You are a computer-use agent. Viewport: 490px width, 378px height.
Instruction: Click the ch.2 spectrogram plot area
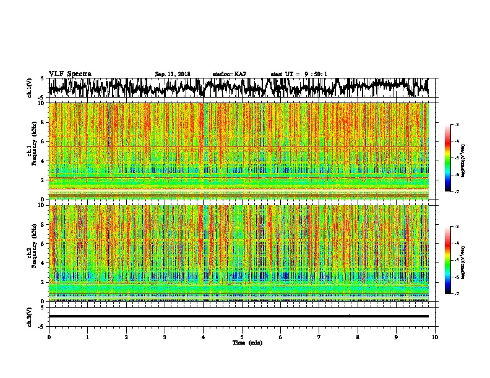click(238, 253)
